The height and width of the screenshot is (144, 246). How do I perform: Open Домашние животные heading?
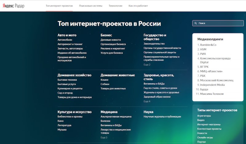point(118,75)
